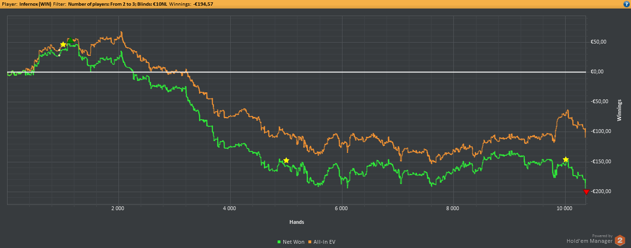This screenshot has height=248, width=631.
Task: Click the €0,00 axis label
Action: point(597,72)
